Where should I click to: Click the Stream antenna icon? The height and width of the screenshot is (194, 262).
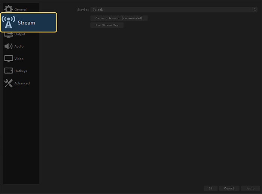(x=9, y=23)
